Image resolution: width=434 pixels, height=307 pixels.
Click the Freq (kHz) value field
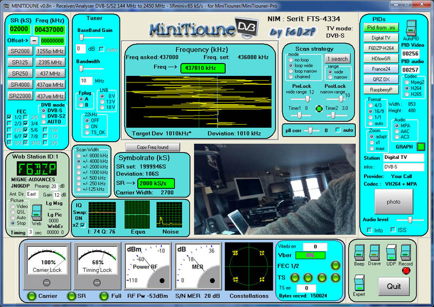click(x=49, y=30)
